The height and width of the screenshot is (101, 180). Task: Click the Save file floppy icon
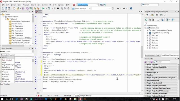click(x=23, y=8)
